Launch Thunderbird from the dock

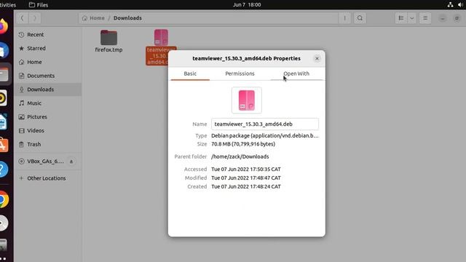coord(4,50)
